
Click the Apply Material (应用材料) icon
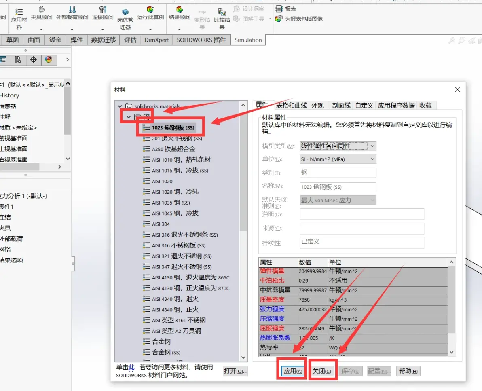pos(19,12)
